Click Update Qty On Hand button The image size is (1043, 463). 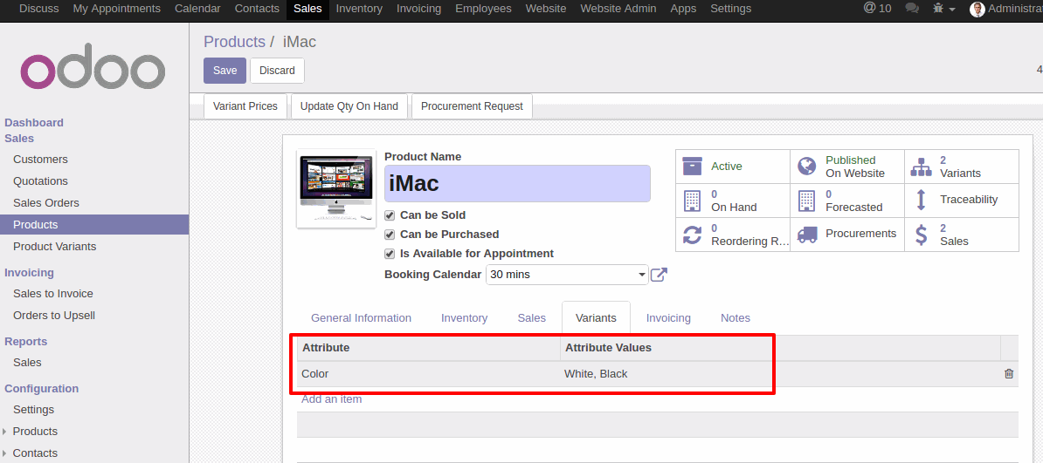(x=349, y=106)
